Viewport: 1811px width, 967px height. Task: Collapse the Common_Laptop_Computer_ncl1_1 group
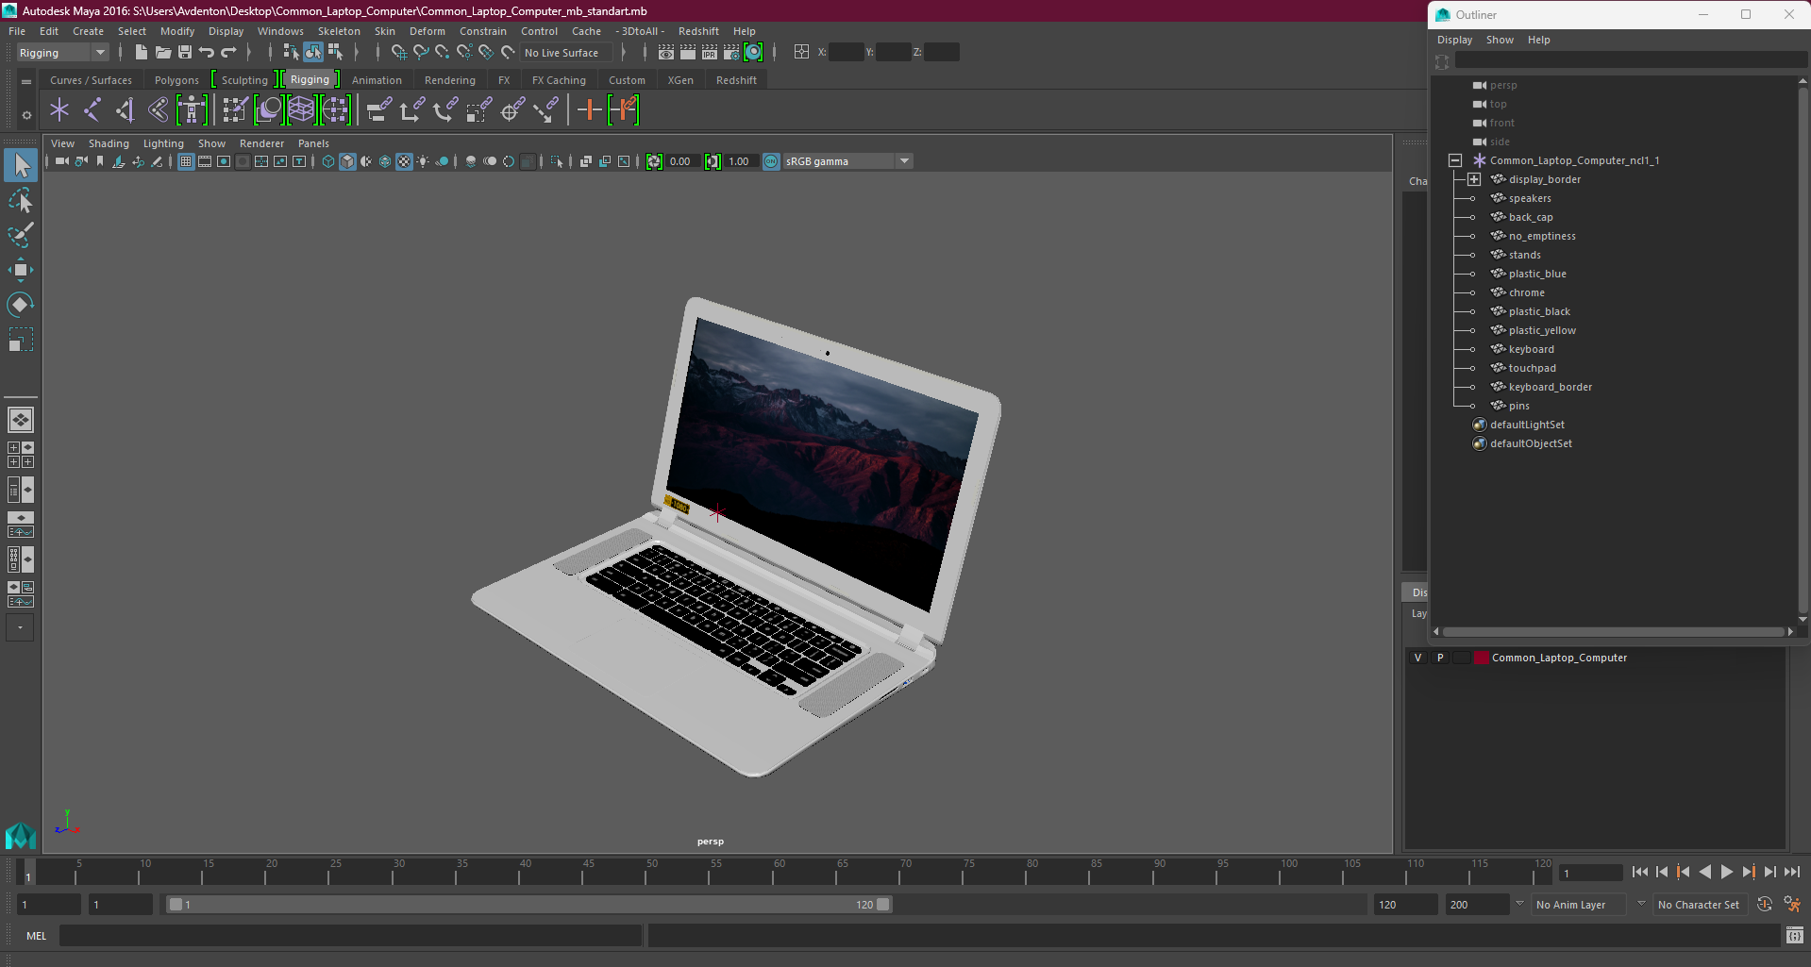pos(1455,161)
